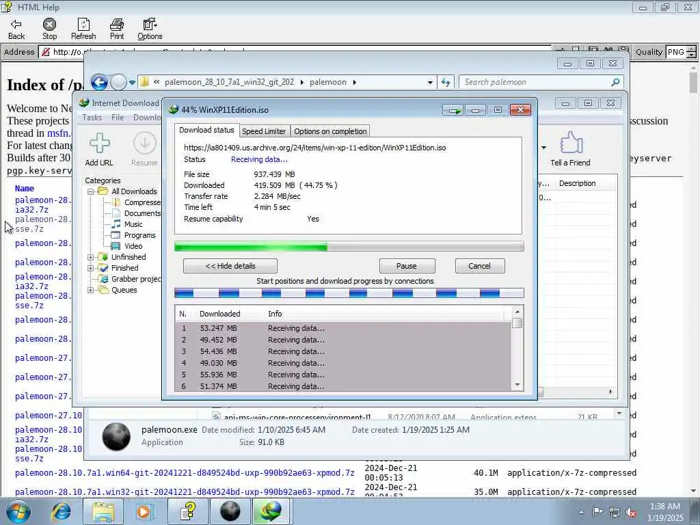Click the Action Center flag tray icon
700x525 pixels.
click(597, 512)
